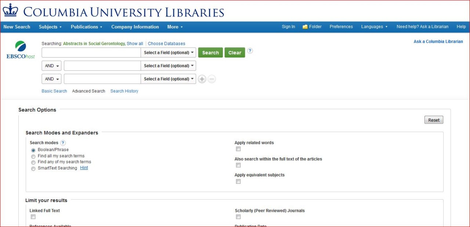The width and height of the screenshot is (470, 227).
Task: Open the Folder icon in the top bar
Action: coord(305,27)
